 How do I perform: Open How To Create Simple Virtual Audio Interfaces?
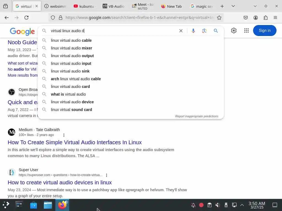click(75, 142)
